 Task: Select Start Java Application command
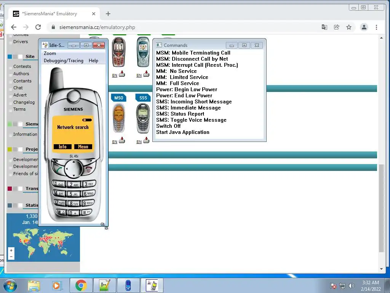(183, 132)
